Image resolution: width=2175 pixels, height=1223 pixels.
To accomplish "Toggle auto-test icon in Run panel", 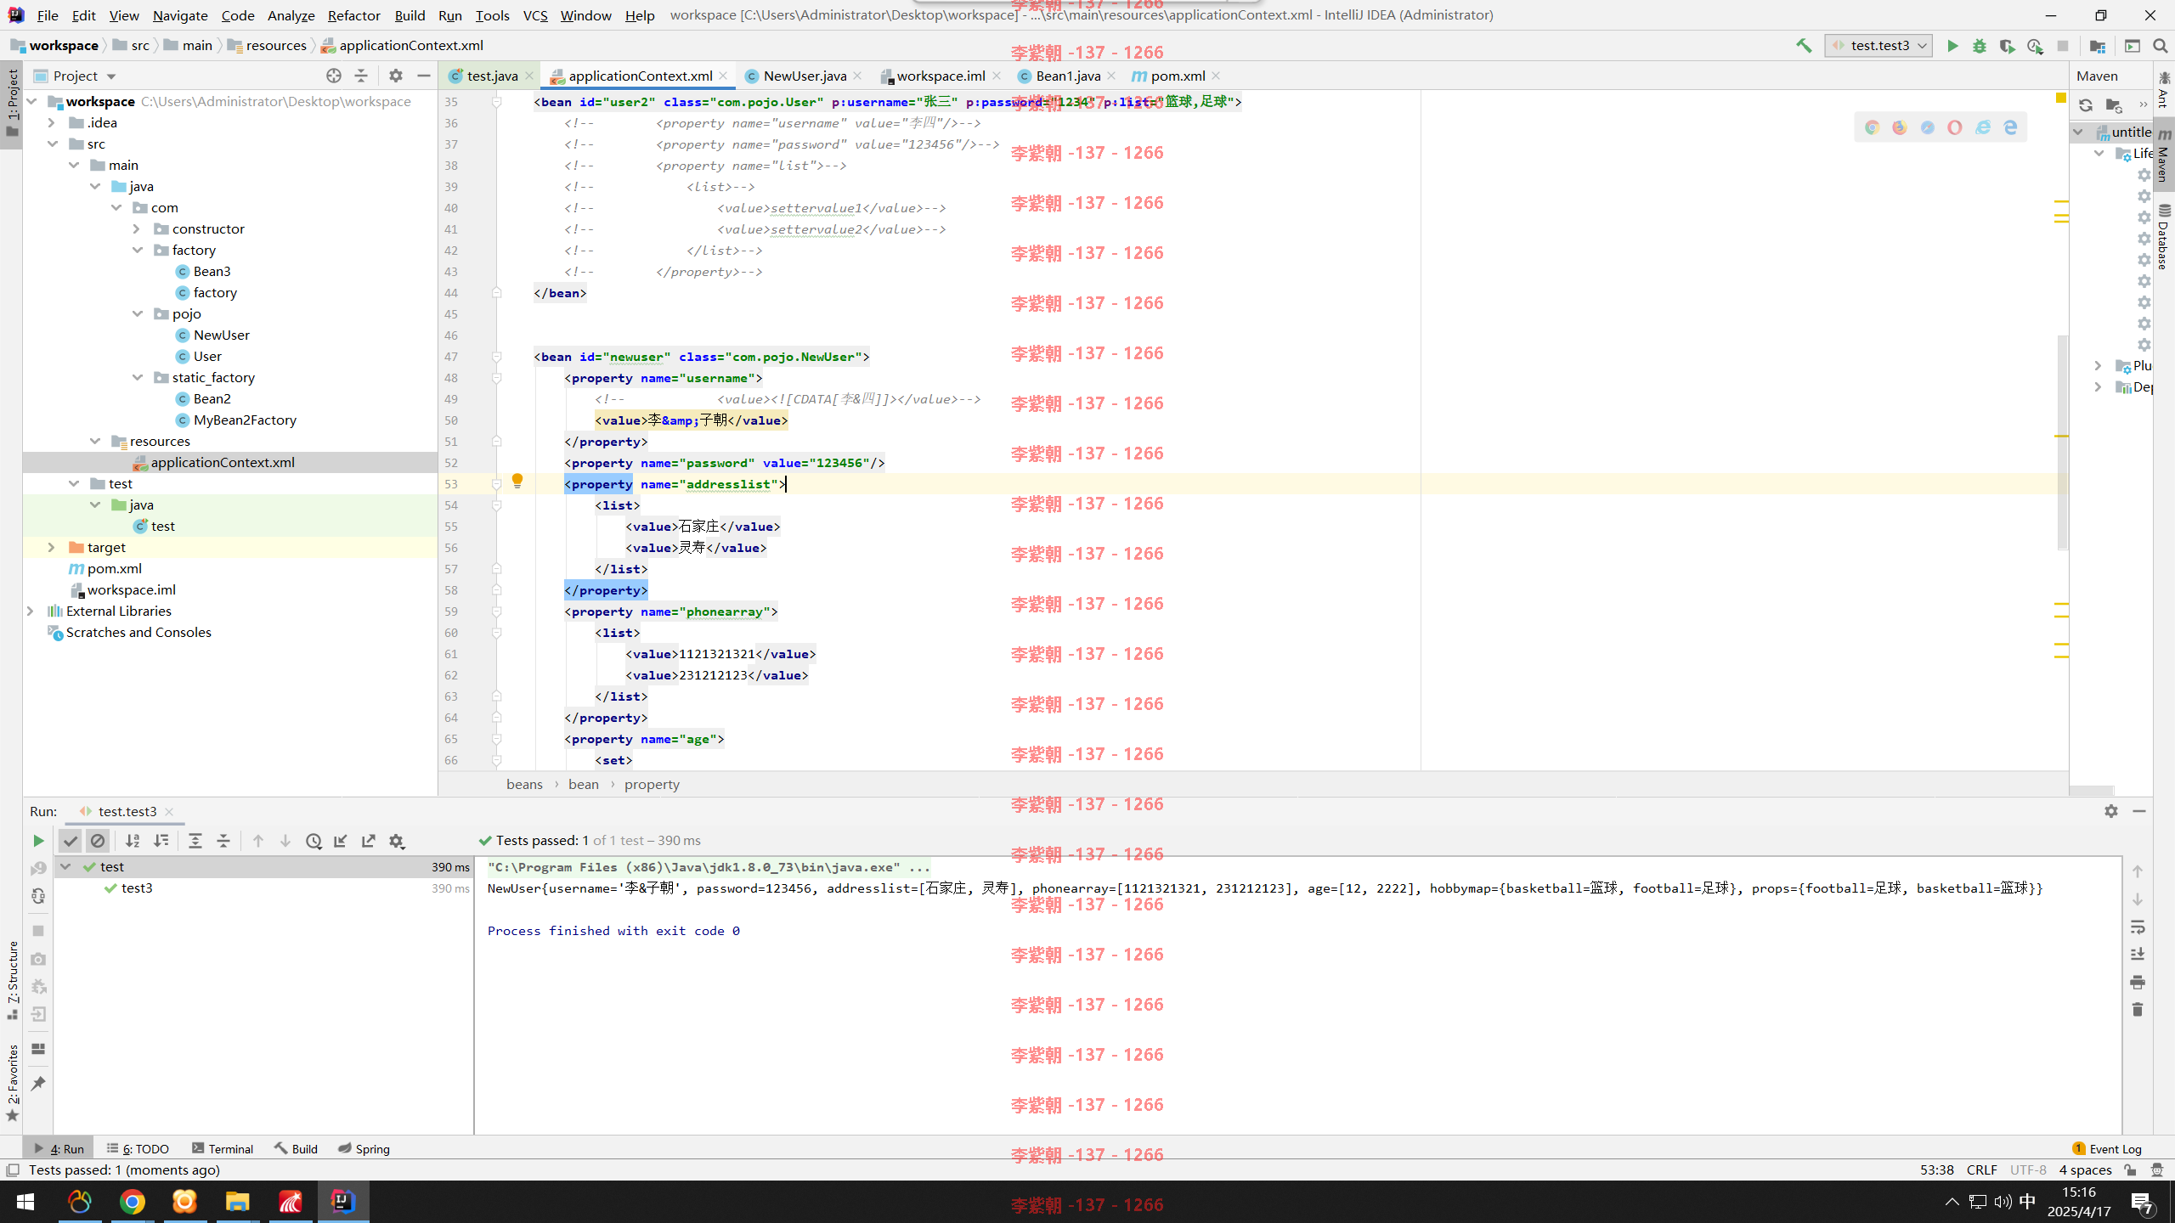I will (x=38, y=897).
